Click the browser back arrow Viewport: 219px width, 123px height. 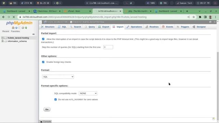point(3,17)
